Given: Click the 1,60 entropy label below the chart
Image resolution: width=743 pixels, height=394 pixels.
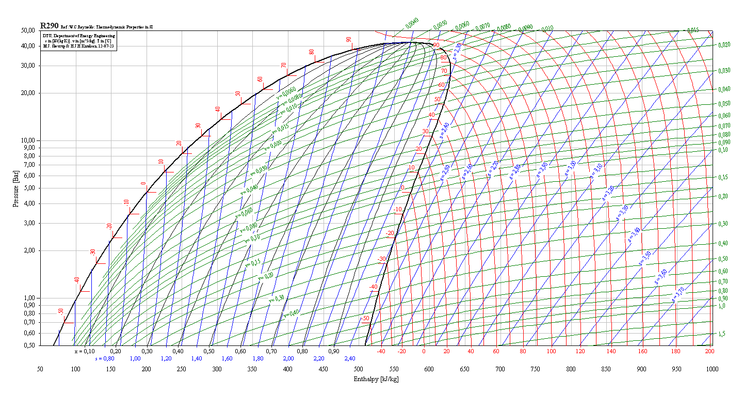Looking at the screenshot, I should click(x=227, y=358).
